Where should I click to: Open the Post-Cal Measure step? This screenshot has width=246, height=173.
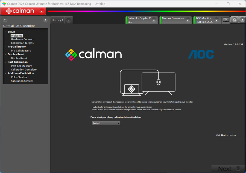22,66
